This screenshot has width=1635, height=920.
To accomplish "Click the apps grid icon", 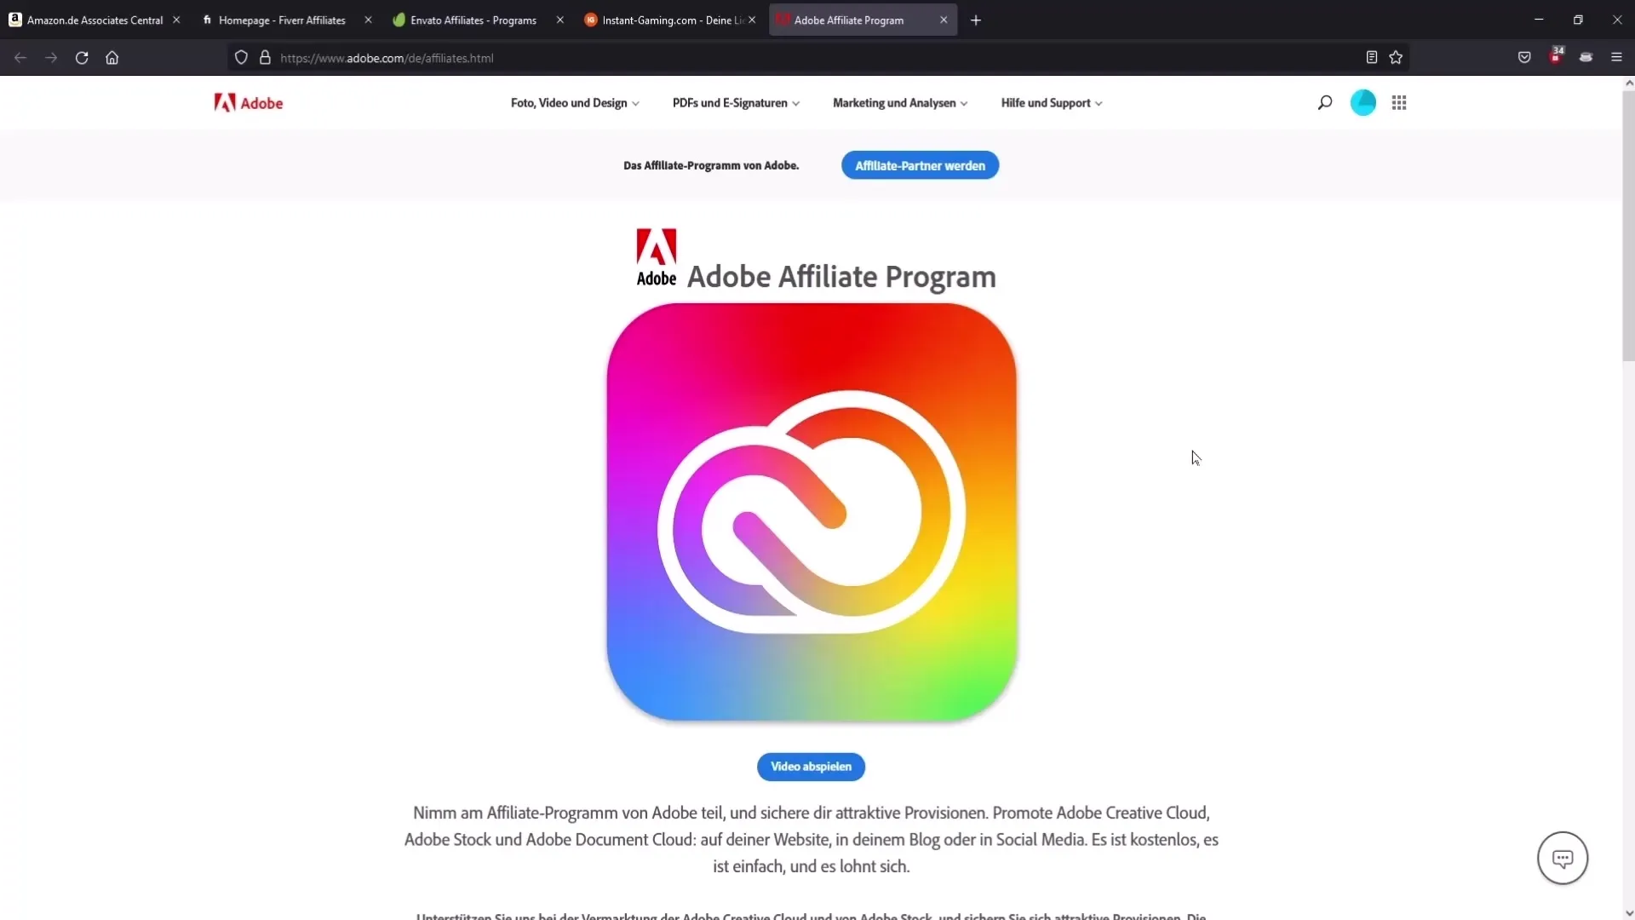I will coord(1399,102).
